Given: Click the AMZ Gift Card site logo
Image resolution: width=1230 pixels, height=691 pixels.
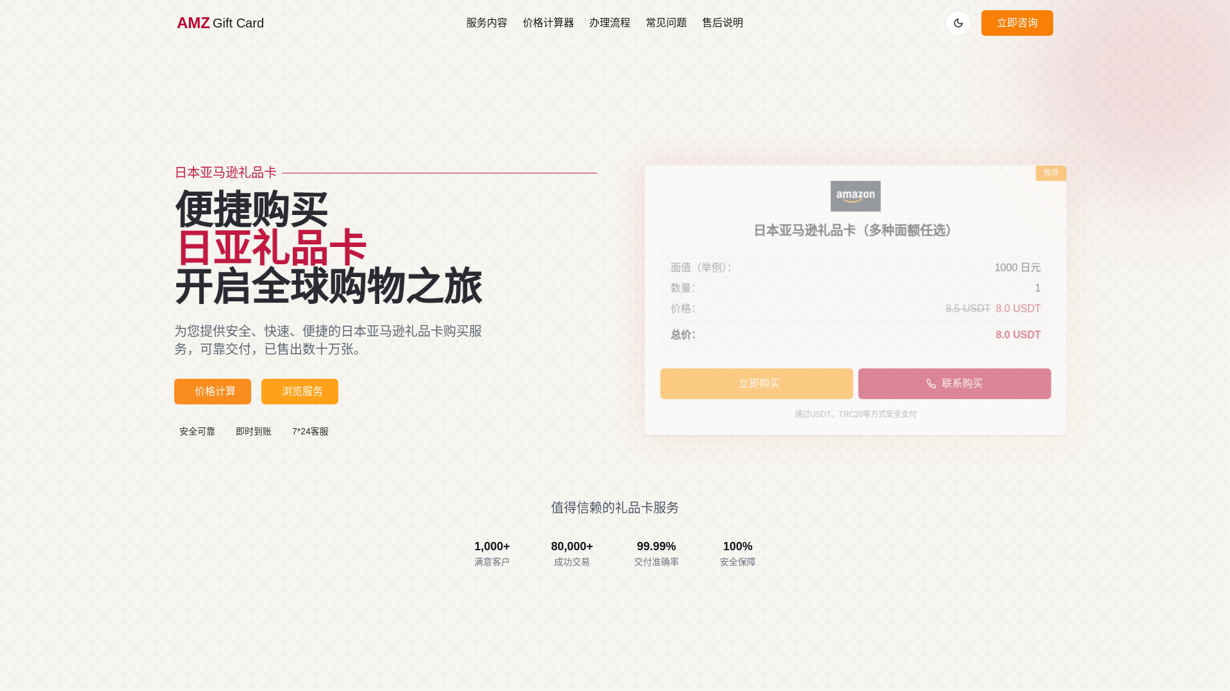Looking at the screenshot, I should (220, 23).
